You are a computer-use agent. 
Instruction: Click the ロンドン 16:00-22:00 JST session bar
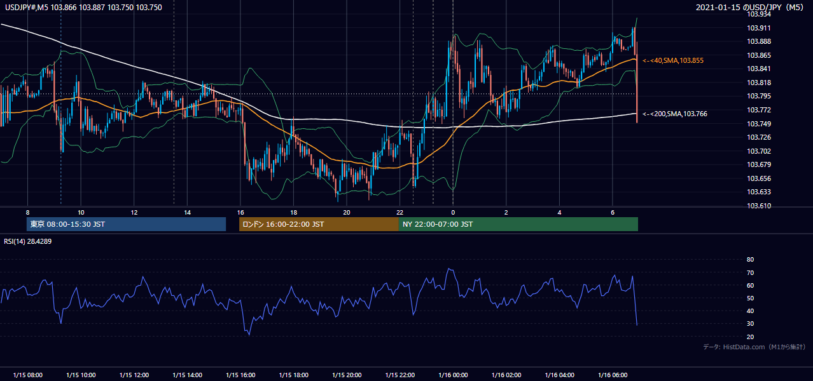(319, 224)
